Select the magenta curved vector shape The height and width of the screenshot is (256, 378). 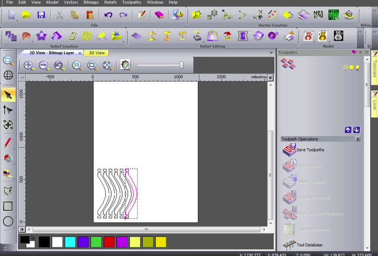[x=131, y=193]
